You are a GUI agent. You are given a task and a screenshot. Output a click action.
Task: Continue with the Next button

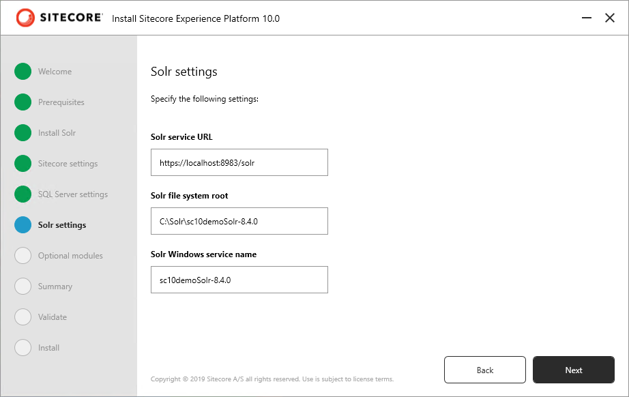[574, 370]
